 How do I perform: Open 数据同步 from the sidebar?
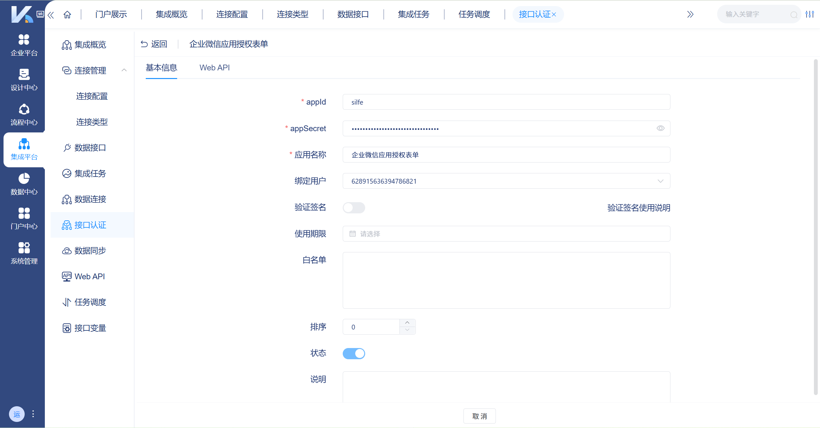tap(90, 250)
